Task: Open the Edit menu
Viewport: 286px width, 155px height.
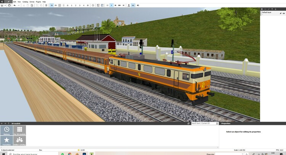Action: tap(14, 2)
